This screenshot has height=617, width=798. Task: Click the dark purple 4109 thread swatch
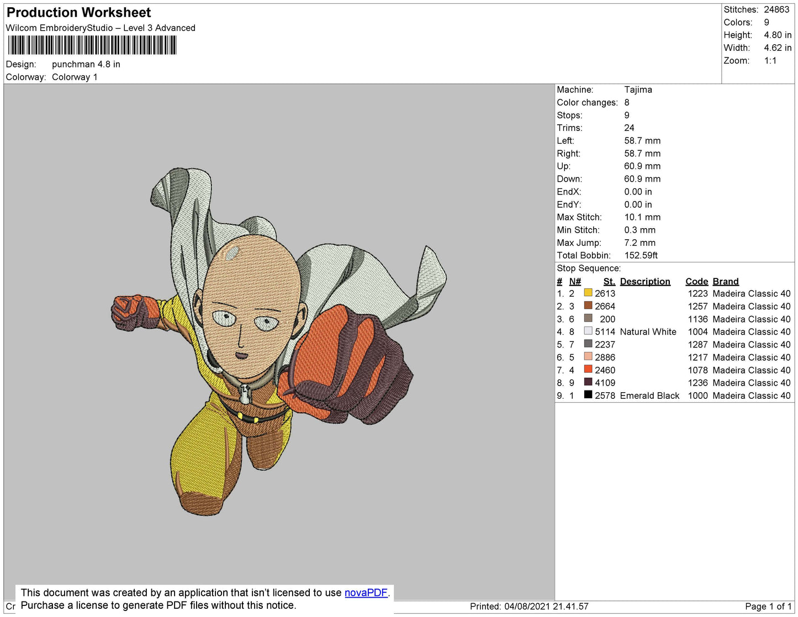click(588, 382)
